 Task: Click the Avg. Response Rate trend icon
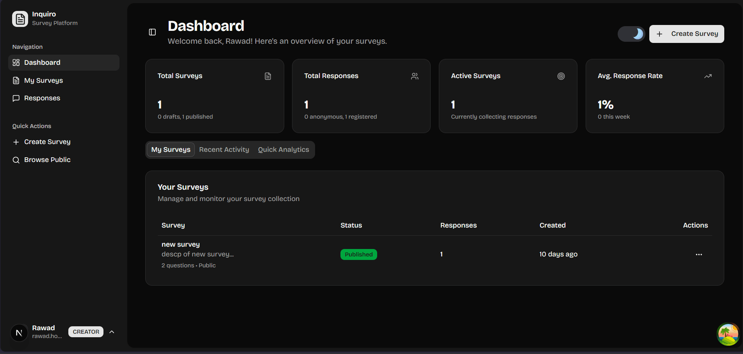[x=708, y=76]
